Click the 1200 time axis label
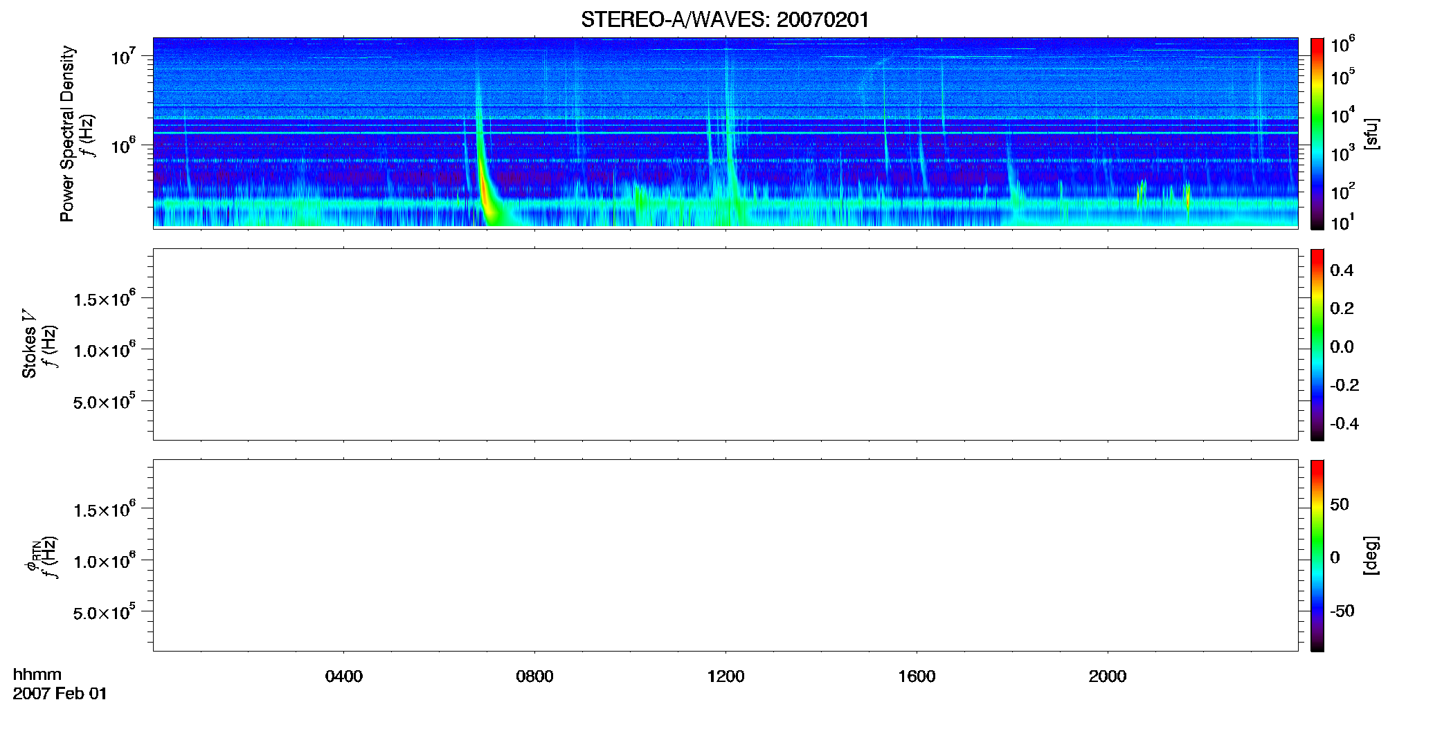The width and height of the screenshot is (1451, 747). click(725, 676)
